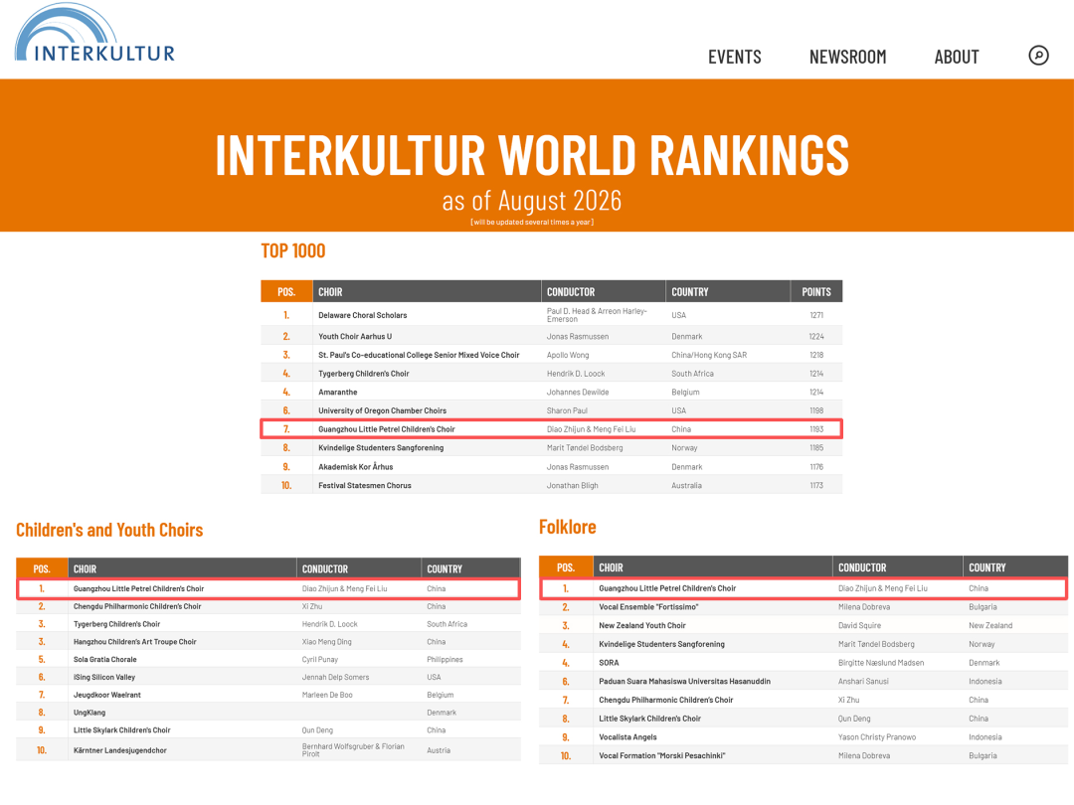The image size is (1074, 805).
Task: Click conductor Apollo Wong
Action: (x=568, y=355)
